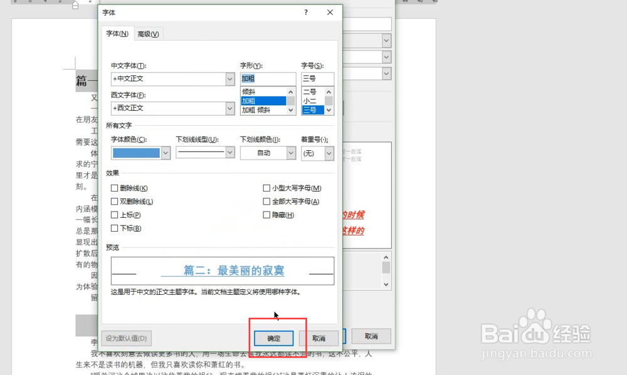Click the preview text 篇二：最美丽的寂寞
The height and width of the screenshot is (375, 627).
coord(234,270)
